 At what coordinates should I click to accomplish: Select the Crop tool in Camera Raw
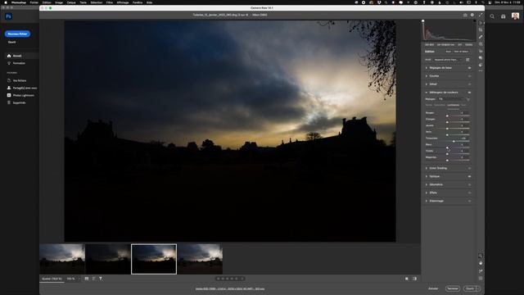click(x=481, y=30)
